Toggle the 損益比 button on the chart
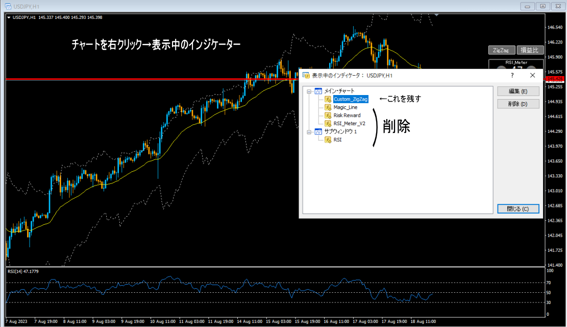The image size is (567, 327). click(530, 50)
